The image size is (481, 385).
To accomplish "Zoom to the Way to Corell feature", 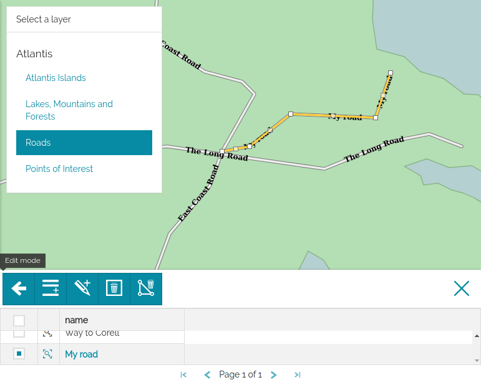I will click(47, 334).
